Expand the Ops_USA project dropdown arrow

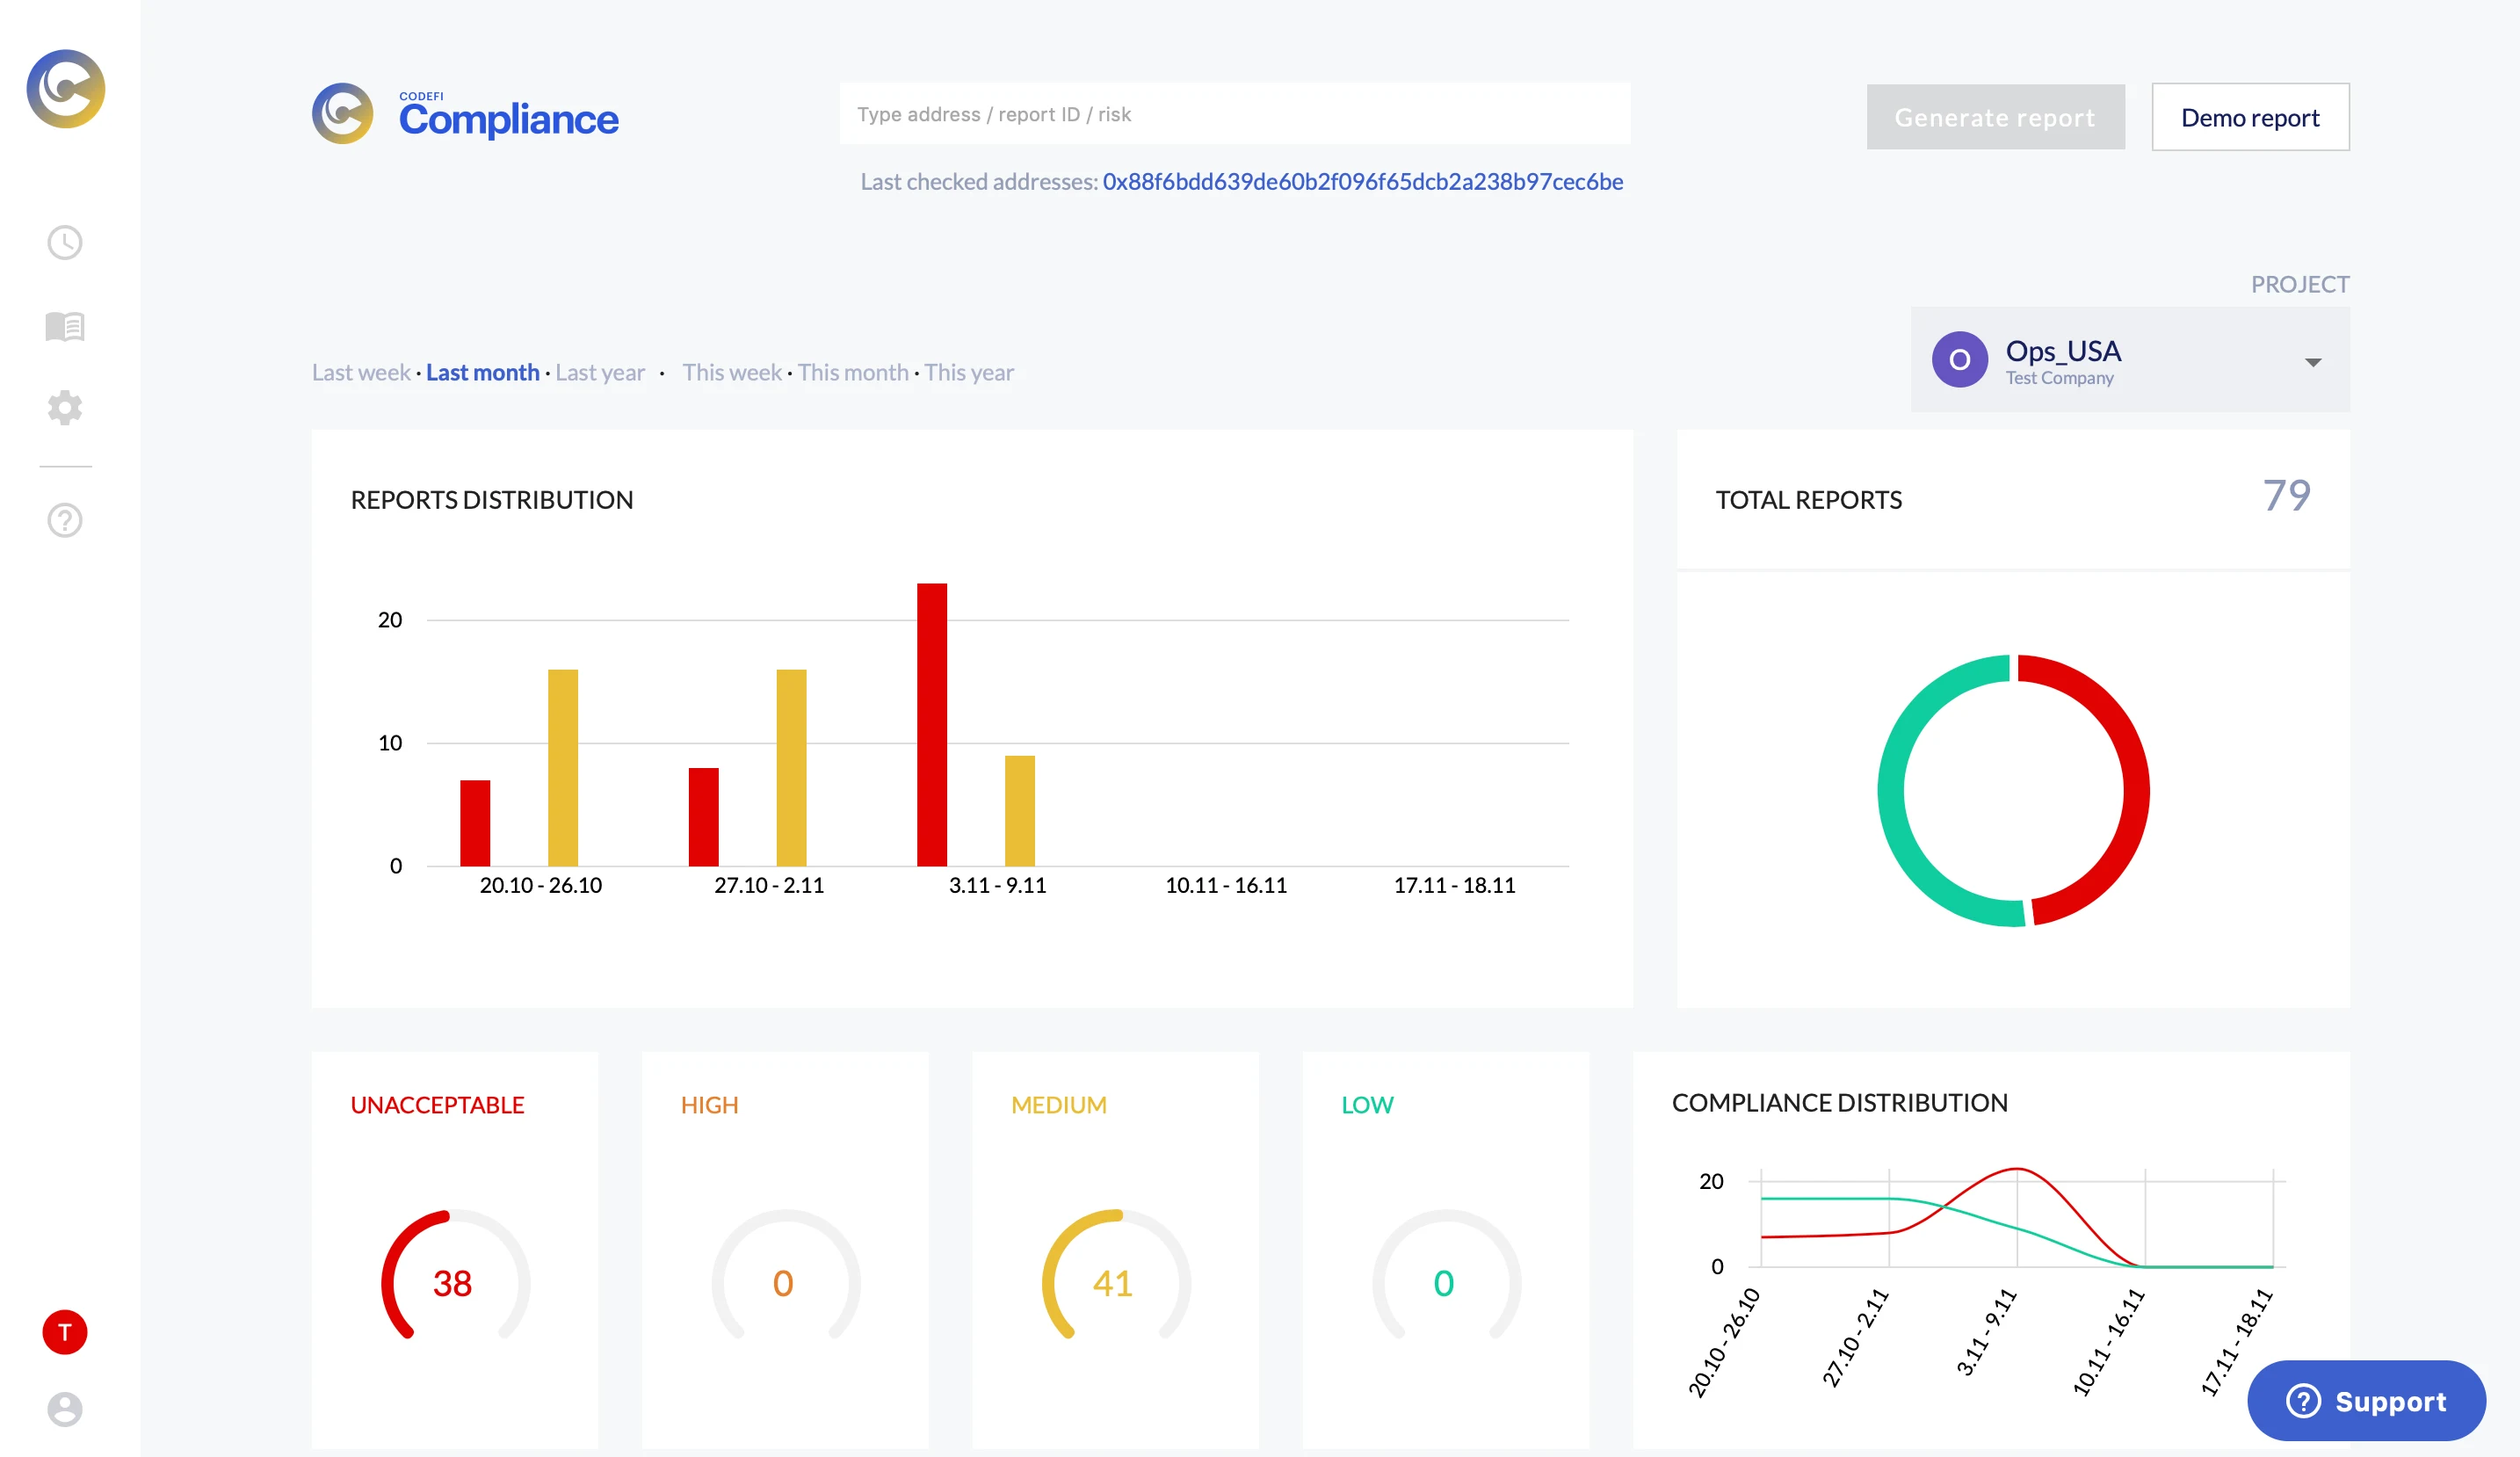tap(2313, 362)
